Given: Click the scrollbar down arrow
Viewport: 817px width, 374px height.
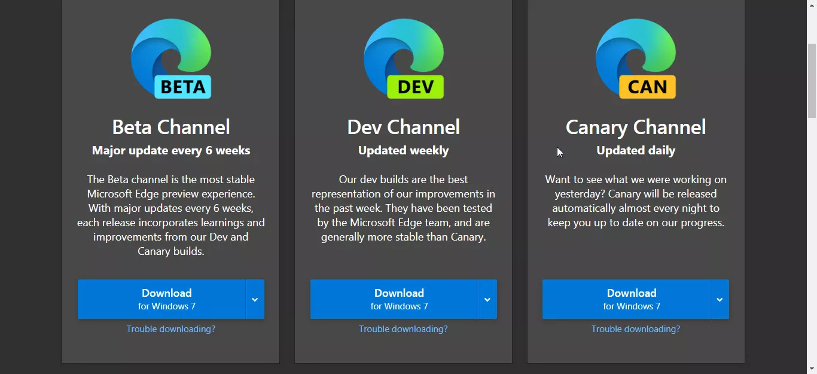Looking at the screenshot, I should click(812, 369).
